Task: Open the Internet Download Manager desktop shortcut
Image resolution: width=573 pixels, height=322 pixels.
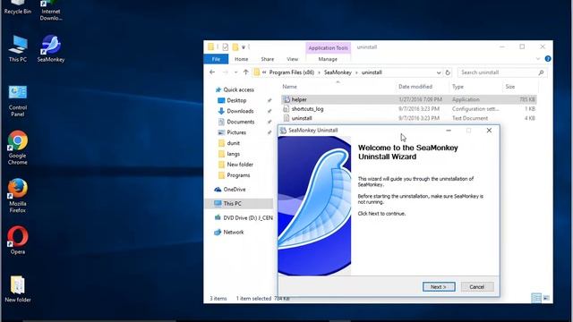Action: click(x=50, y=10)
